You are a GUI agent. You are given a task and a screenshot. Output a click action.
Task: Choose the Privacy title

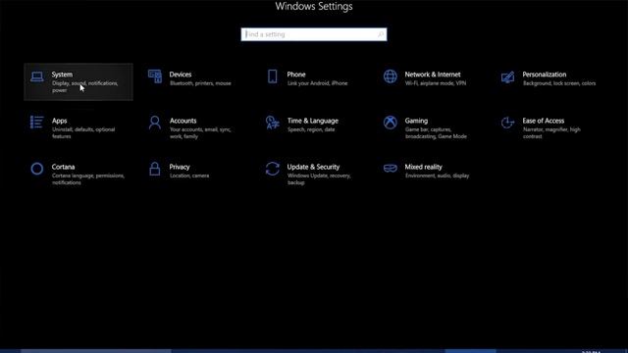[x=180, y=167]
